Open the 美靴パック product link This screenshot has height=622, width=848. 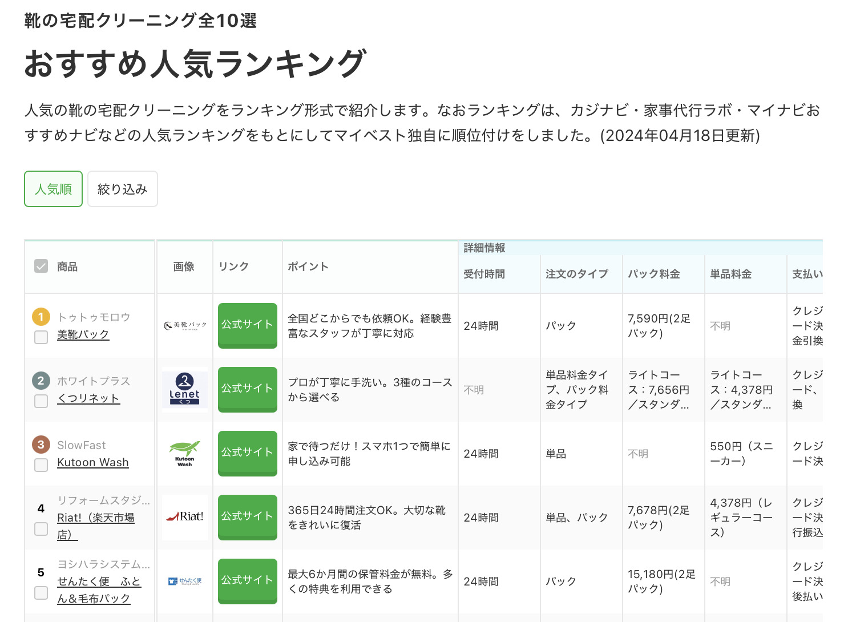83,334
